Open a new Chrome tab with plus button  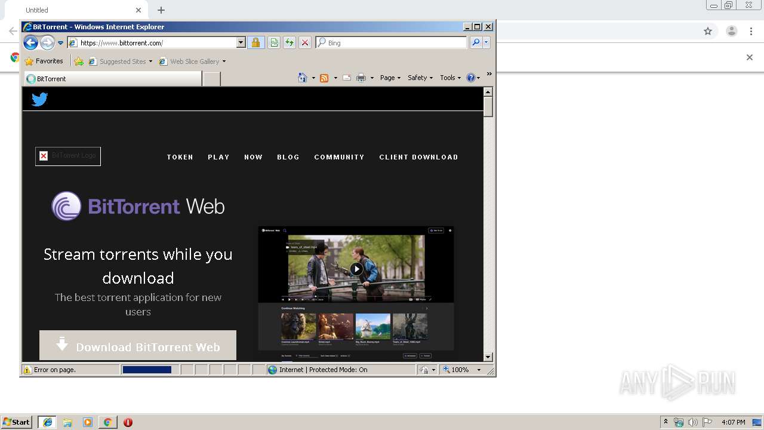(x=161, y=10)
